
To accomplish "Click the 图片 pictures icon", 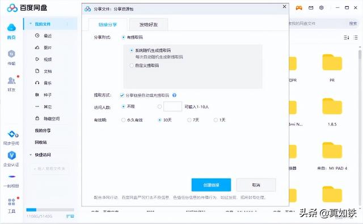I will (x=37, y=48).
